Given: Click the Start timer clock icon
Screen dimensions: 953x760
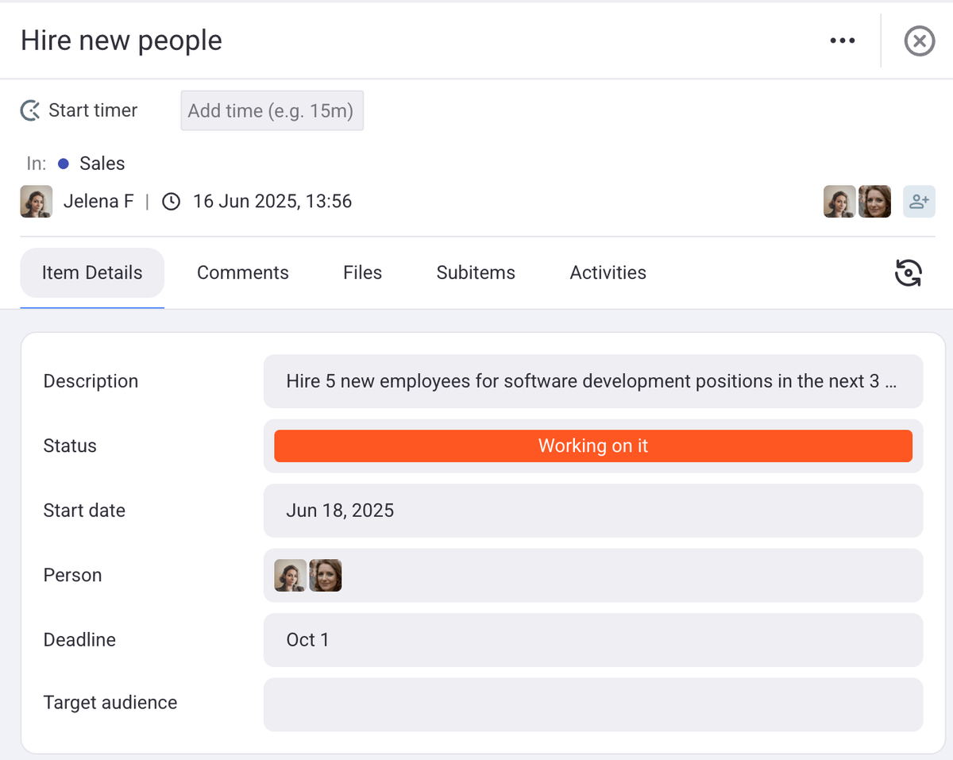Looking at the screenshot, I should click(x=30, y=110).
